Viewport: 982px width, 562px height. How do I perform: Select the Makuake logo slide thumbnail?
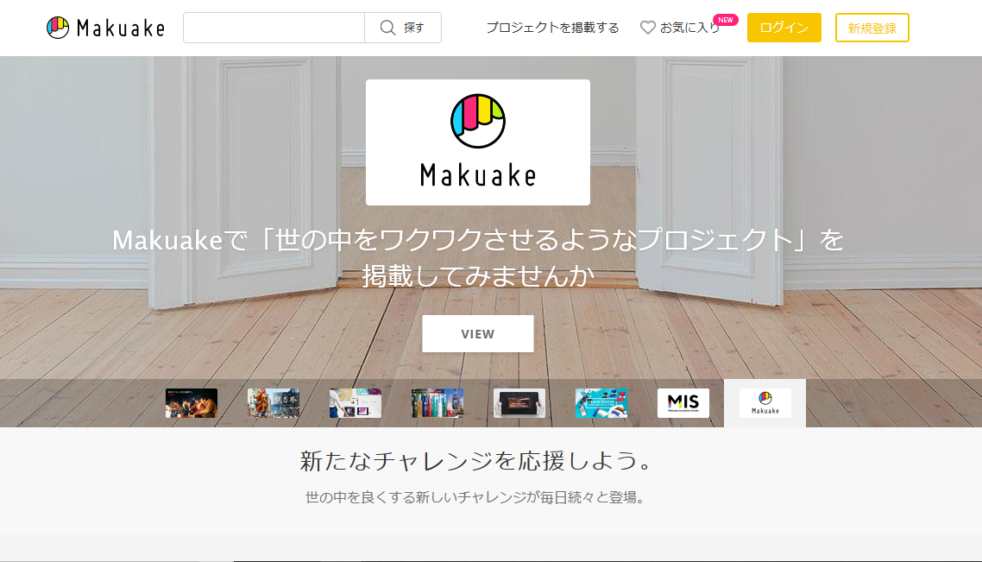coord(765,403)
